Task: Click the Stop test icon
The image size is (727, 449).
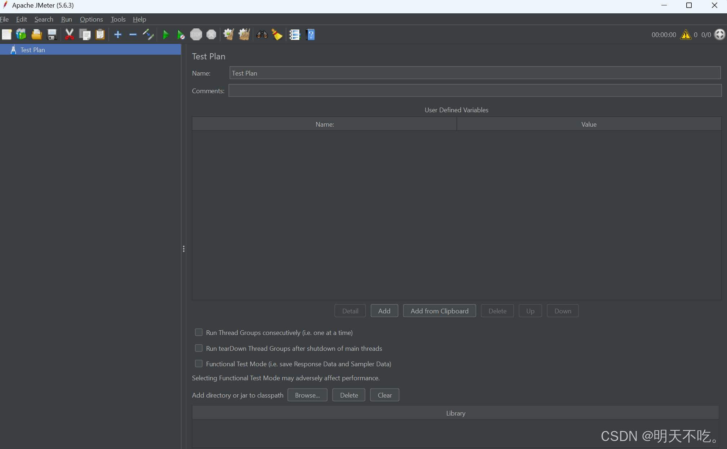Action: pyautogui.click(x=196, y=35)
